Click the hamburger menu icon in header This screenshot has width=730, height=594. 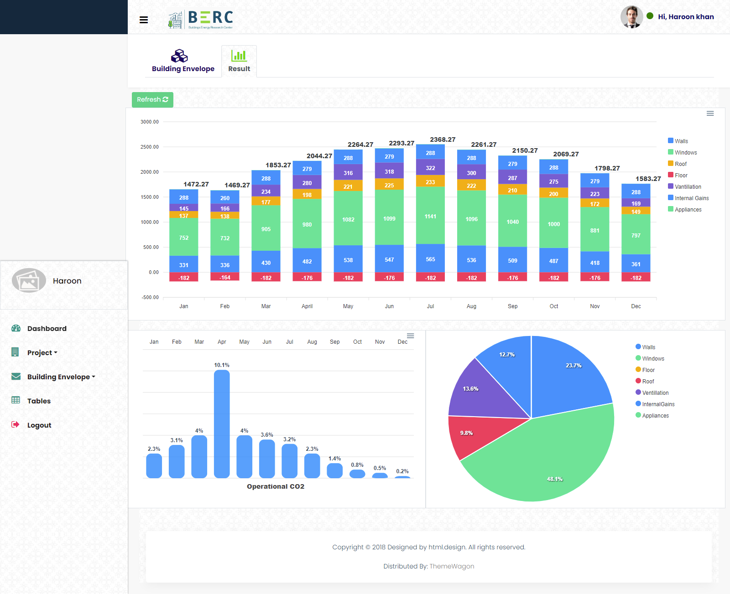(x=144, y=20)
